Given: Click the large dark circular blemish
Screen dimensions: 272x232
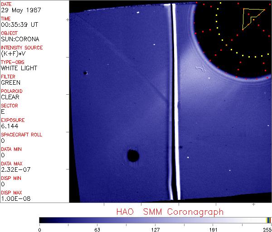Looking at the screenshot, I should pos(133,156).
